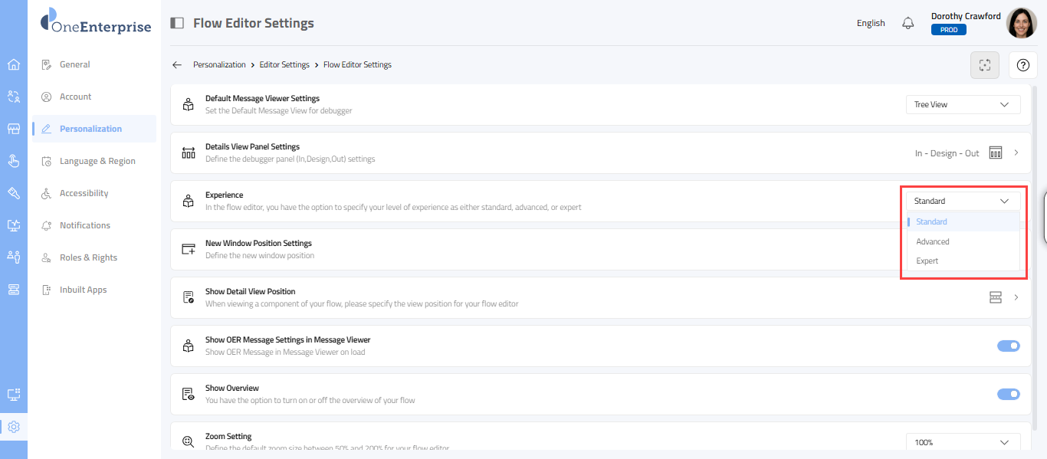
Task: Click Dorothy Crawford profile avatar
Action: pos(1021,23)
